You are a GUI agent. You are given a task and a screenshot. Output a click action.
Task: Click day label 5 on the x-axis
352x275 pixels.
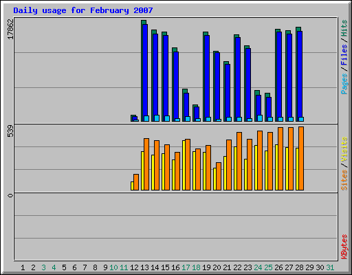(x=64, y=267)
